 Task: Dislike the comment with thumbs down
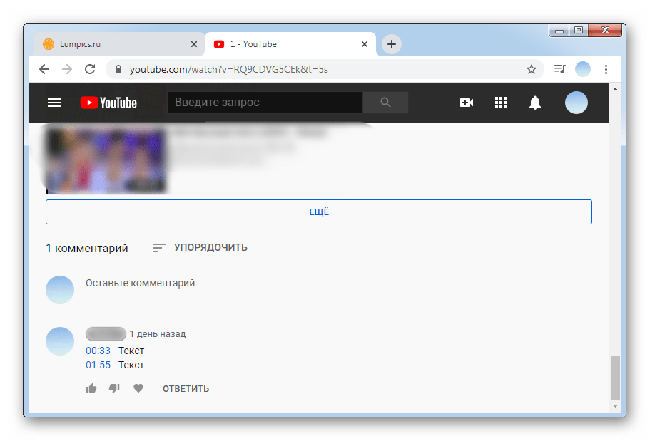[x=114, y=388]
